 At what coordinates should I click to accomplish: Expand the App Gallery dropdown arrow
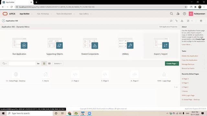tap(91, 14)
